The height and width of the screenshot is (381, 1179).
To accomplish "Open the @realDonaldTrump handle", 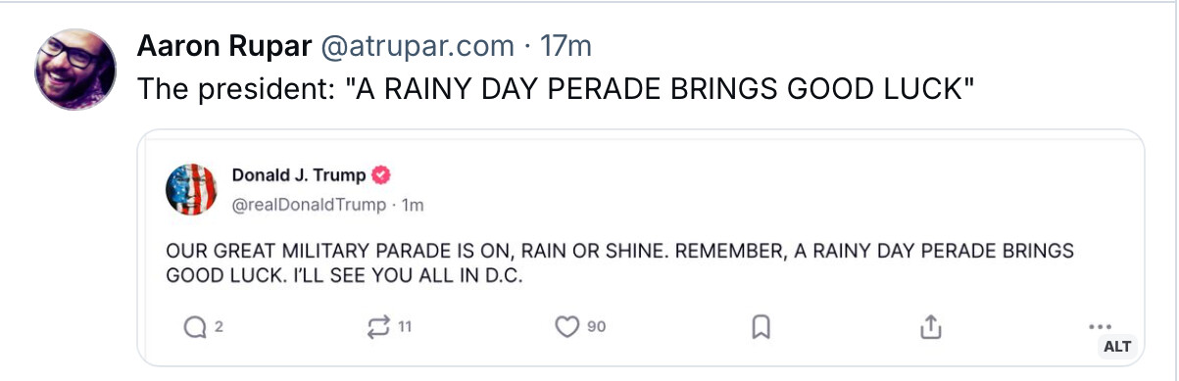I will tap(309, 206).
